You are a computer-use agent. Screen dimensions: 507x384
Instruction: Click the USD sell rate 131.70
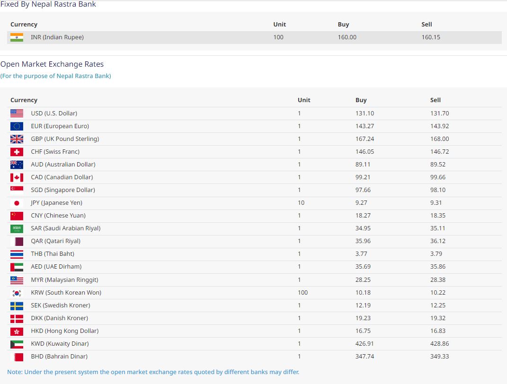[x=440, y=113]
